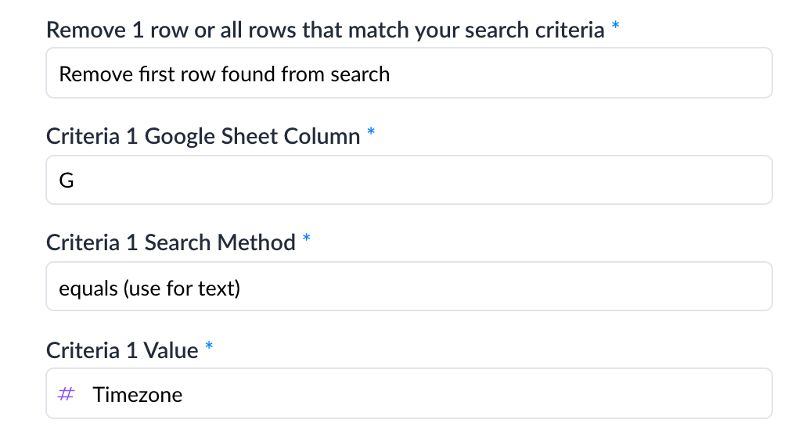Screen dimensions: 806x441
Task: Click the 'Remove first row found from search' text
Action: (x=225, y=74)
